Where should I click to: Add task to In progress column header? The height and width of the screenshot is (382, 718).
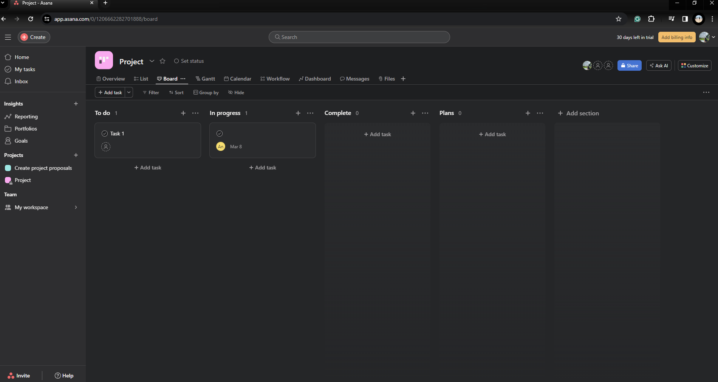[298, 113]
